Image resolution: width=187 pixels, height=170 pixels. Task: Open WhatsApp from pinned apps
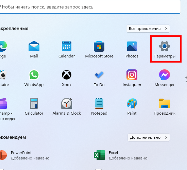(34, 78)
